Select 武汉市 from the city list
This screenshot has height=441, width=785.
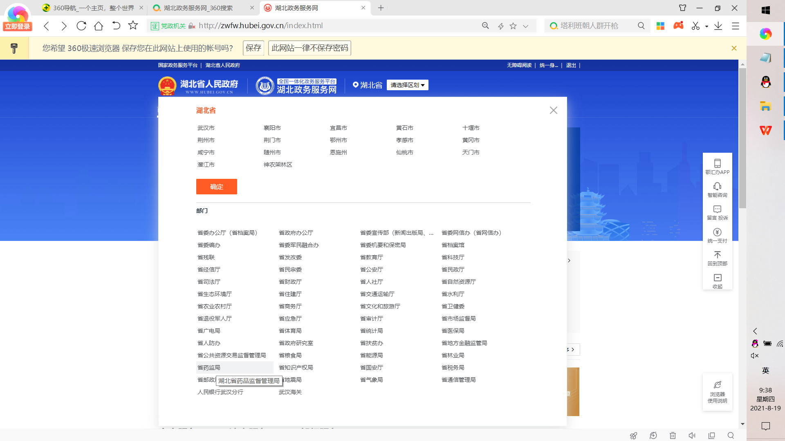(206, 128)
